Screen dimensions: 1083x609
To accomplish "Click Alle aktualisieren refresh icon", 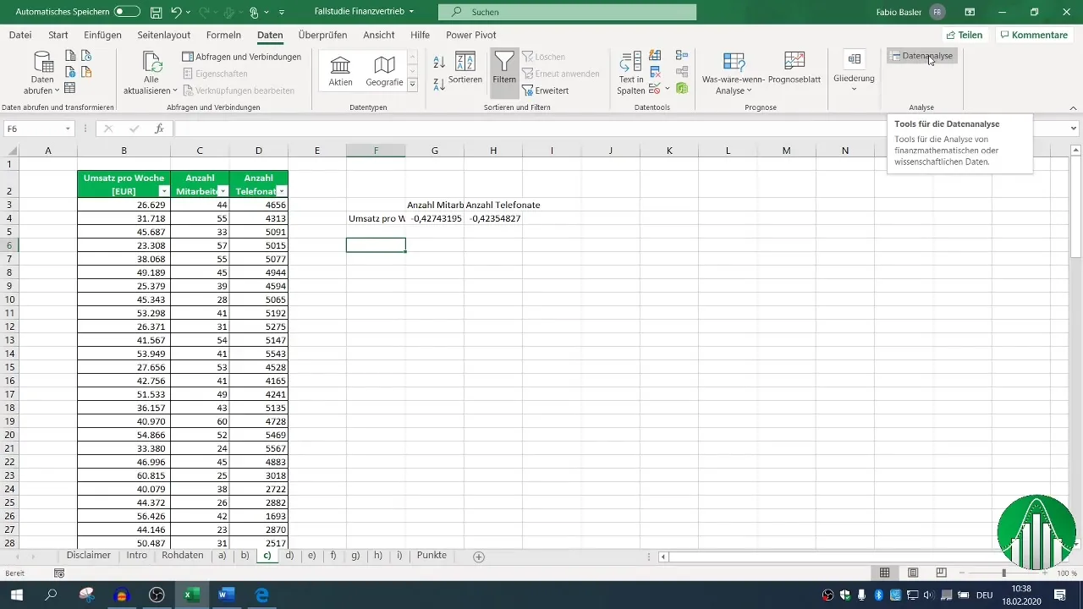I will click(x=153, y=63).
